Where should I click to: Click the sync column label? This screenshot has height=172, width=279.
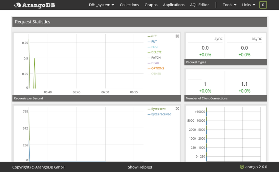(218, 39)
